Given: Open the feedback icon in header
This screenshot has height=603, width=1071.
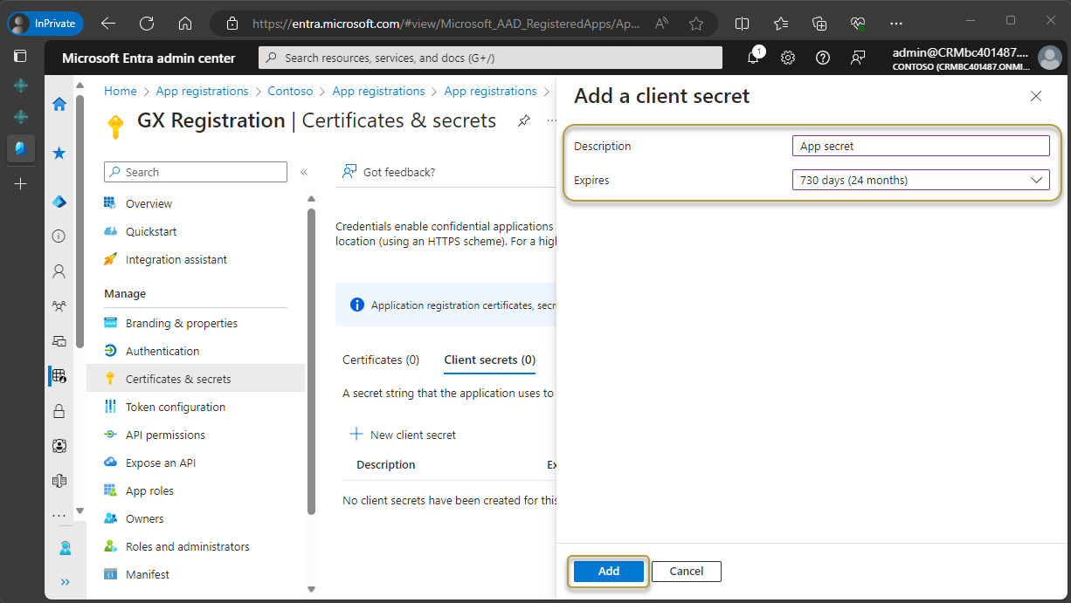Looking at the screenshot, I should pos(858,58).
